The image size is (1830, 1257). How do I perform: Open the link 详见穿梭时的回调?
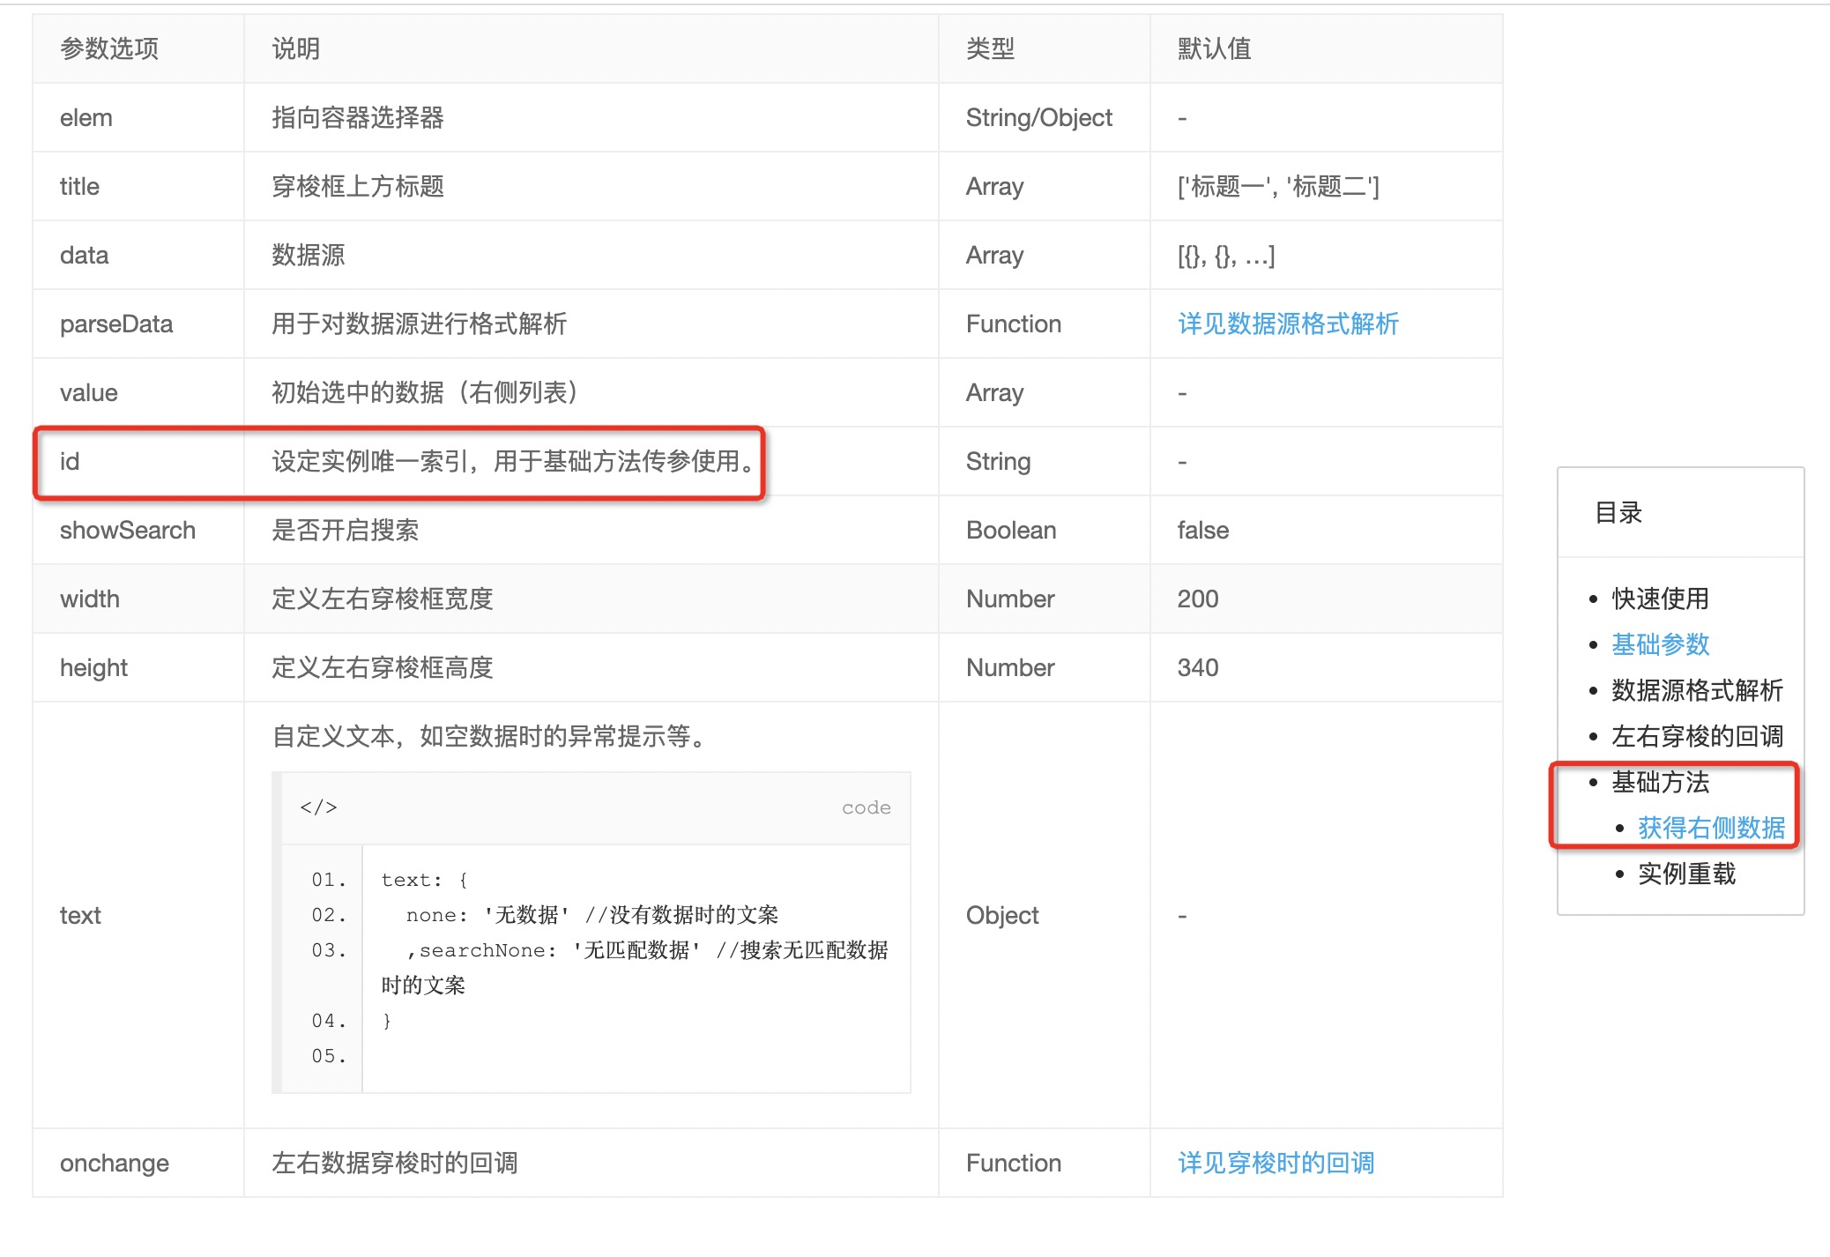(1276, 1163)
